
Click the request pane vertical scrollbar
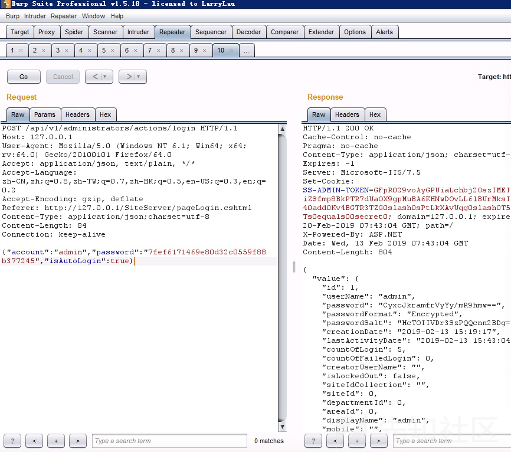(283, 278)
